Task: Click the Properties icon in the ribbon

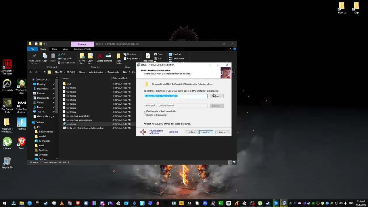Action: click(148, 56)
